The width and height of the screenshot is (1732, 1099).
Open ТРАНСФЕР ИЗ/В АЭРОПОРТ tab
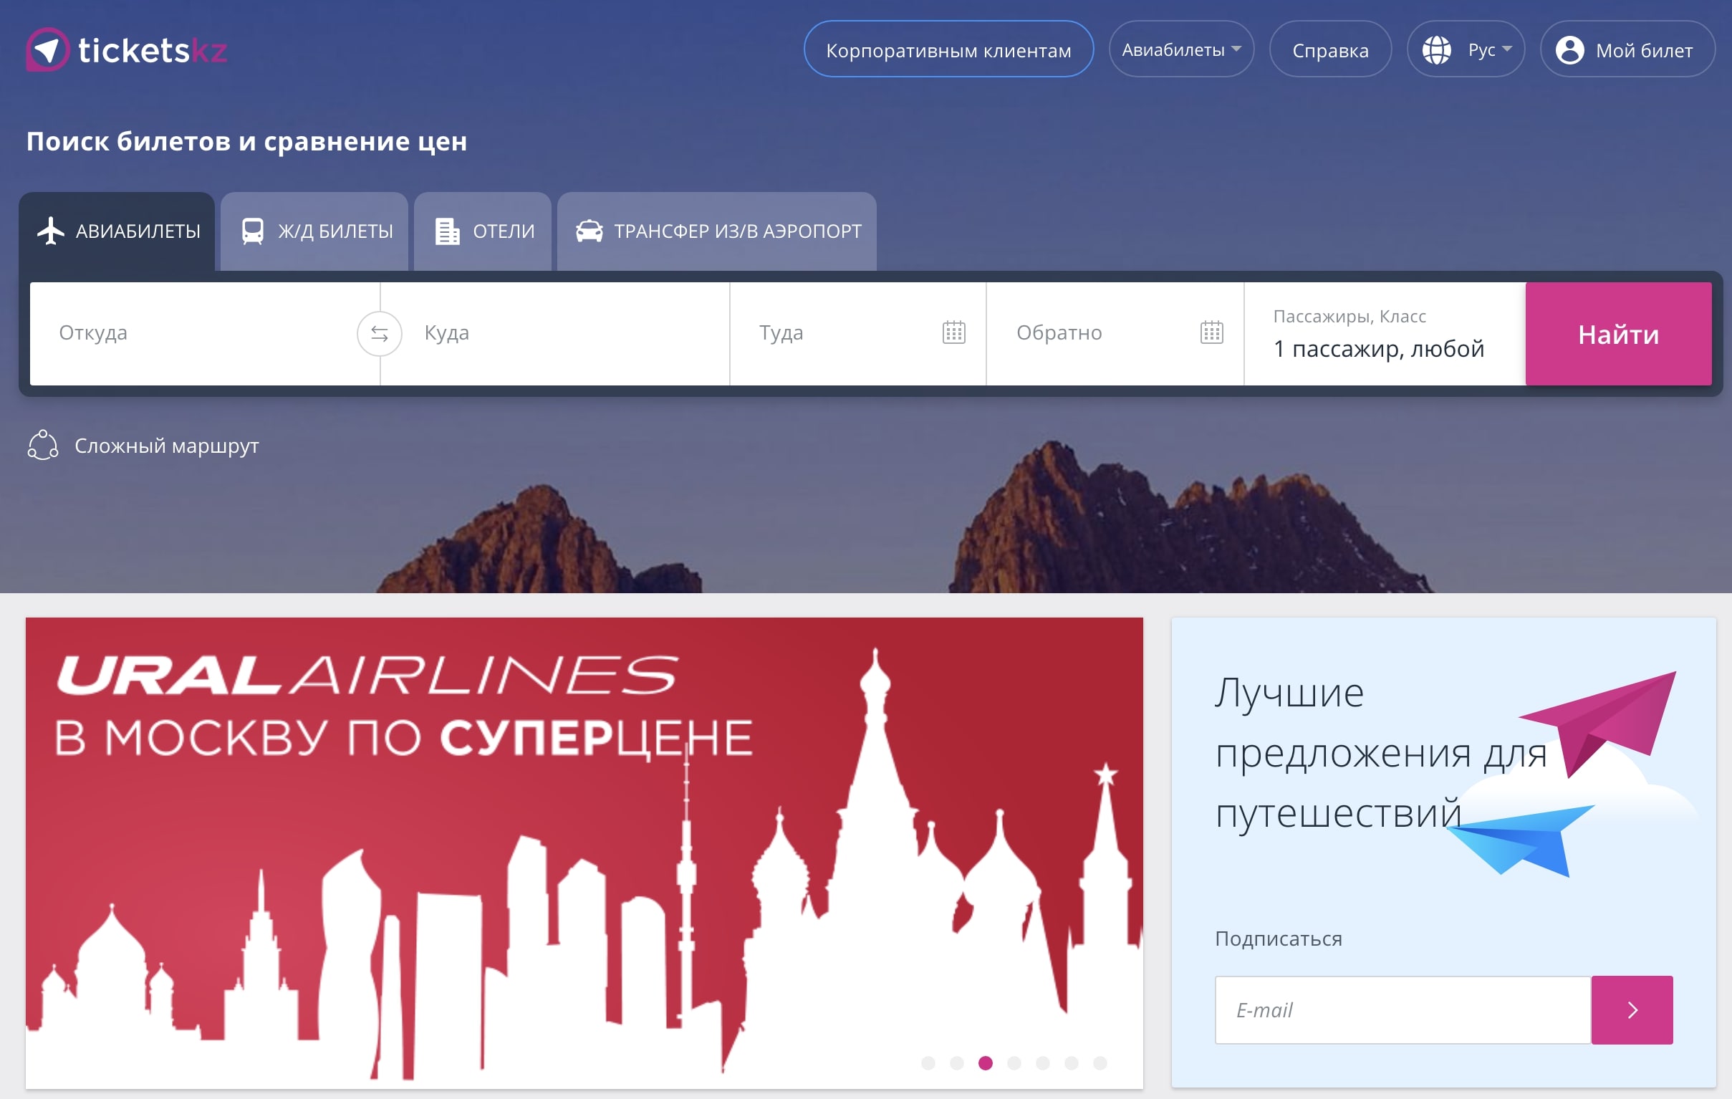tap(716, 231)
